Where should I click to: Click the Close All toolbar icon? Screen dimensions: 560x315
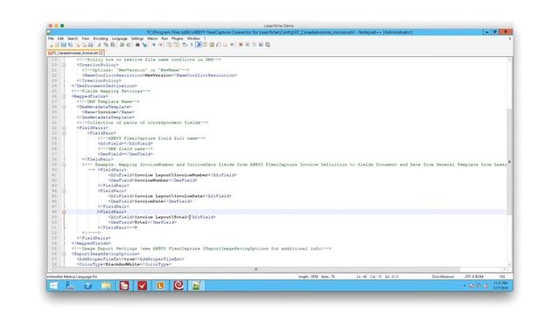(x=85, y=45)
